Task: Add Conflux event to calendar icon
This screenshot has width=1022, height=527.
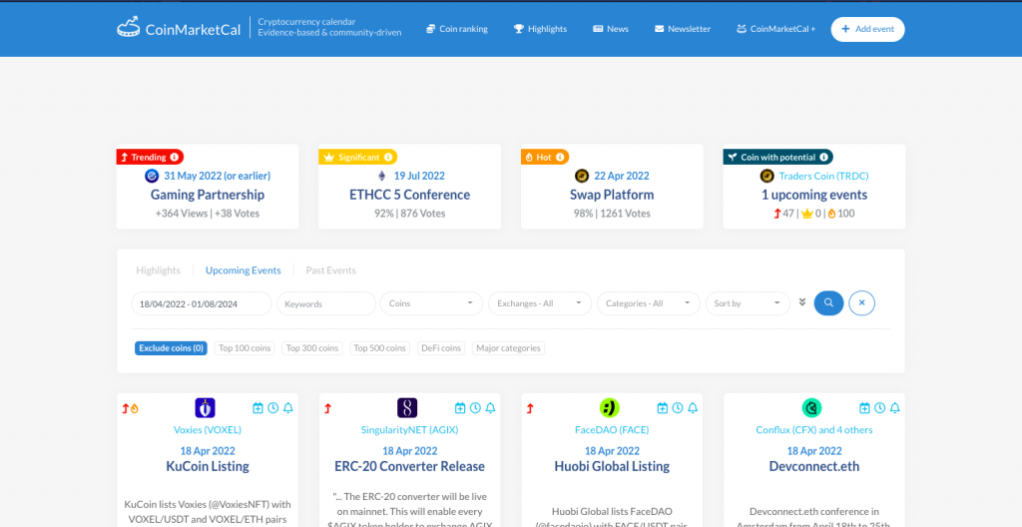Action: [864, 408]
